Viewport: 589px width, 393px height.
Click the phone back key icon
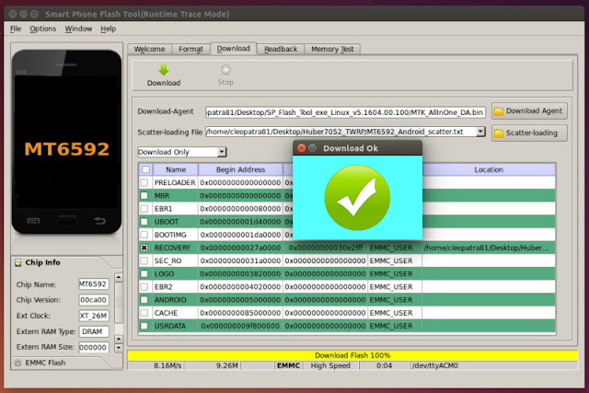[x=99, y=221]
